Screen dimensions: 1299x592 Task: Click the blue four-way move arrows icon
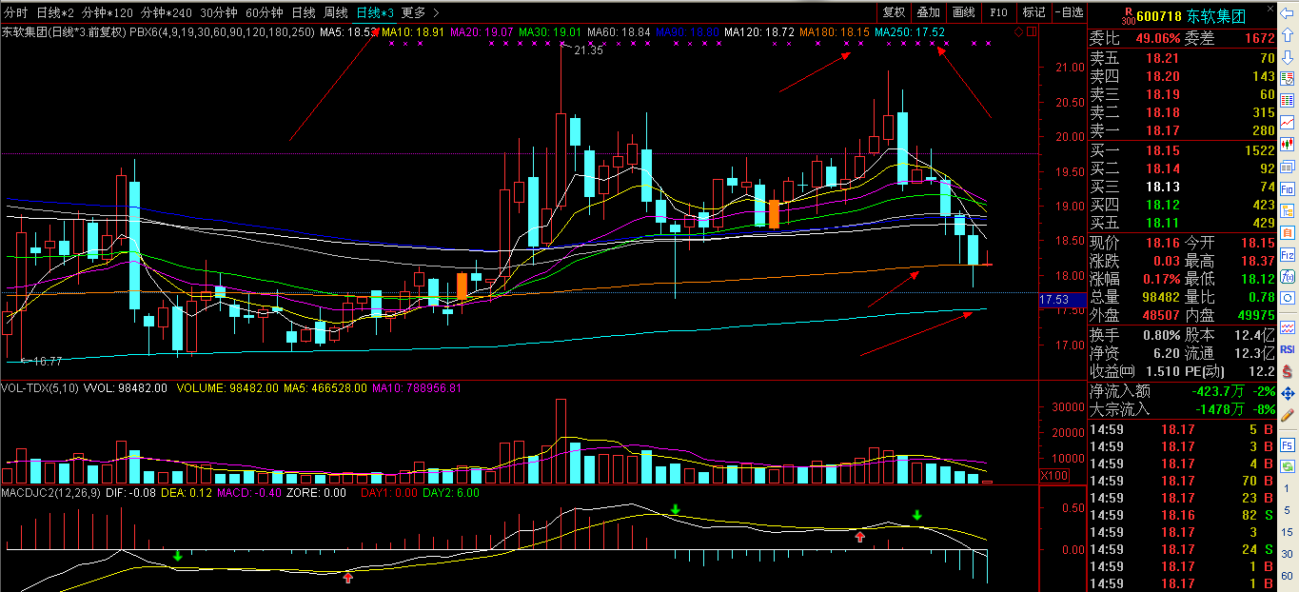[x=1287, y=392]
